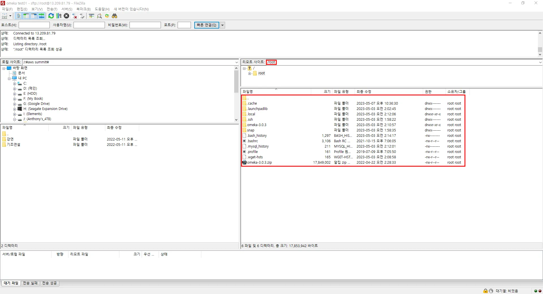
Task: Select the local 강연 folder icon
Action: click(4, 139)
